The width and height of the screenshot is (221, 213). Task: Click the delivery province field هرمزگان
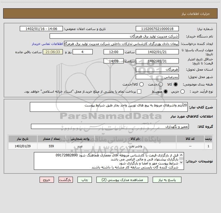coord(157,69)
